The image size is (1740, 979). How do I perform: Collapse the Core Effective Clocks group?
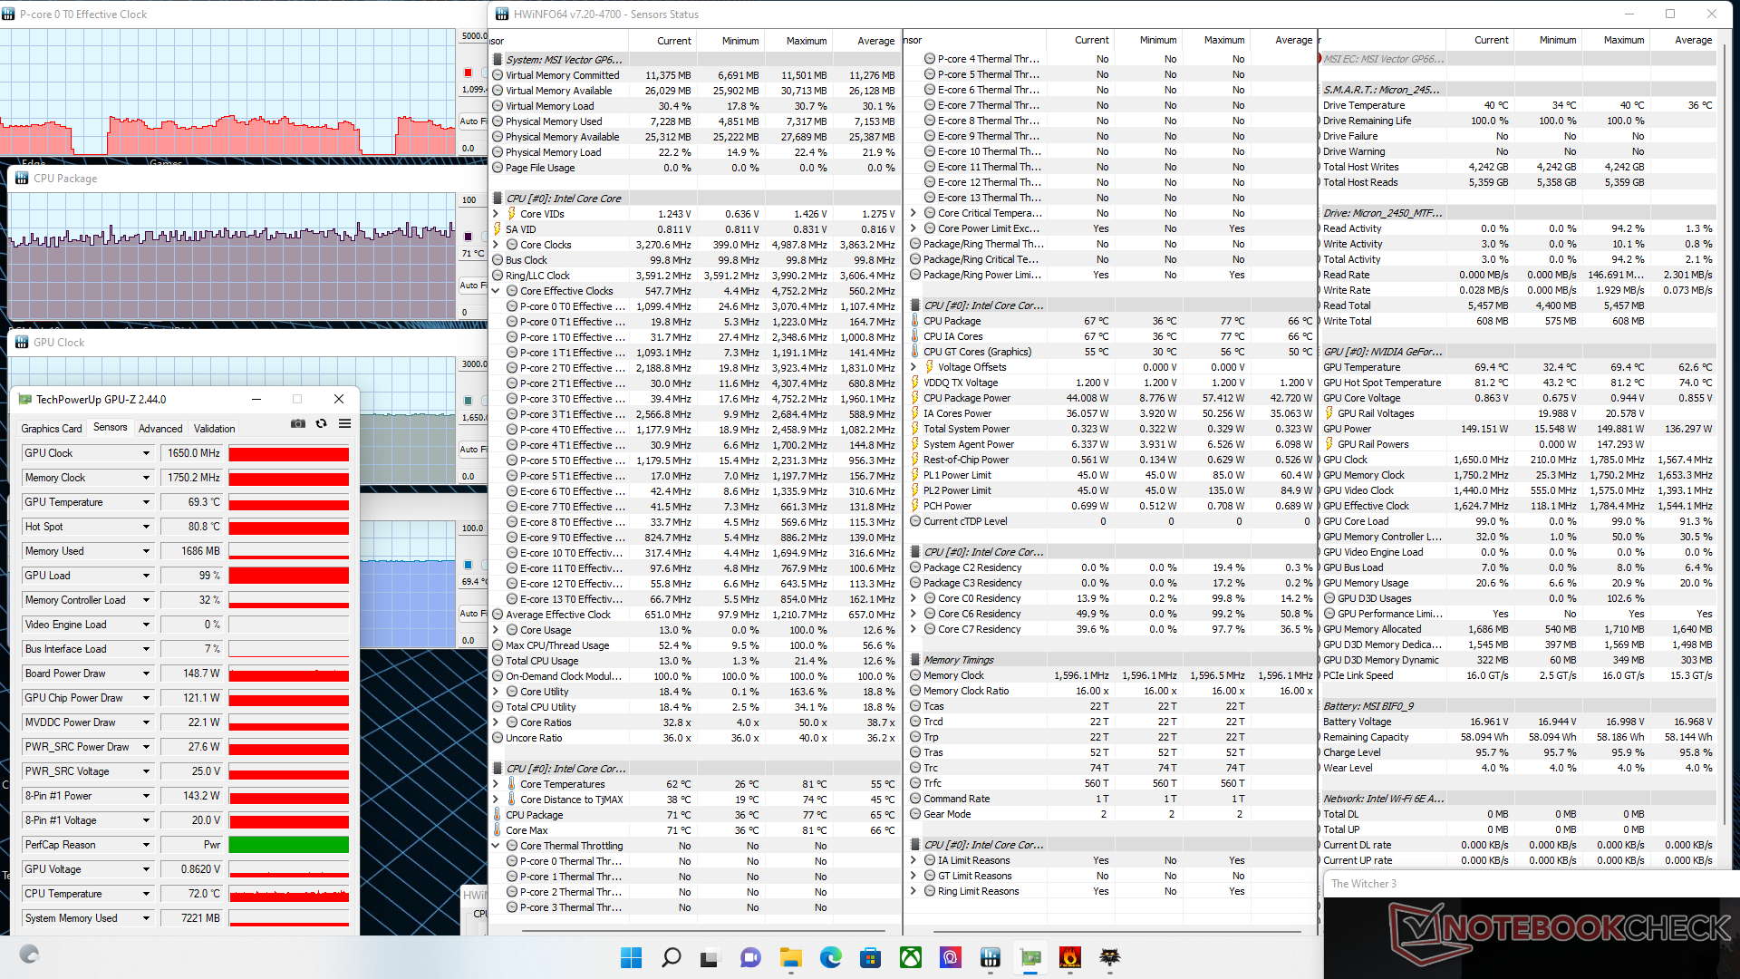496,291
